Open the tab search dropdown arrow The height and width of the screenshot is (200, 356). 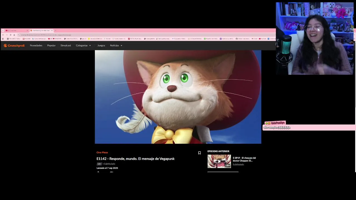(3, 30)
